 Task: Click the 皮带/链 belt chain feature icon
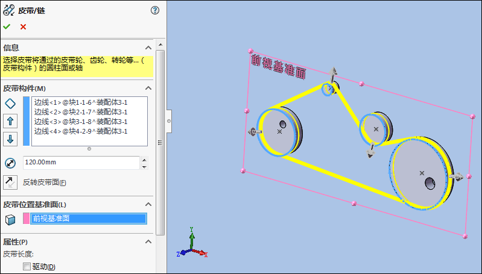tap(8, 10)
